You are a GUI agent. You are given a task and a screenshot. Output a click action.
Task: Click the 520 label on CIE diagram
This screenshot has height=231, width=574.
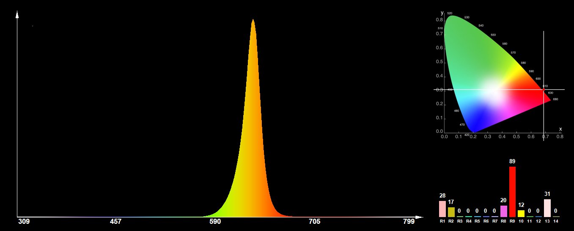click(450, 13)
